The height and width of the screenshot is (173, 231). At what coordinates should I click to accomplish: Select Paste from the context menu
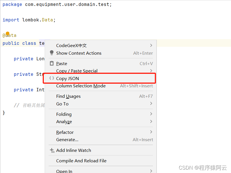tap(62, 63)
